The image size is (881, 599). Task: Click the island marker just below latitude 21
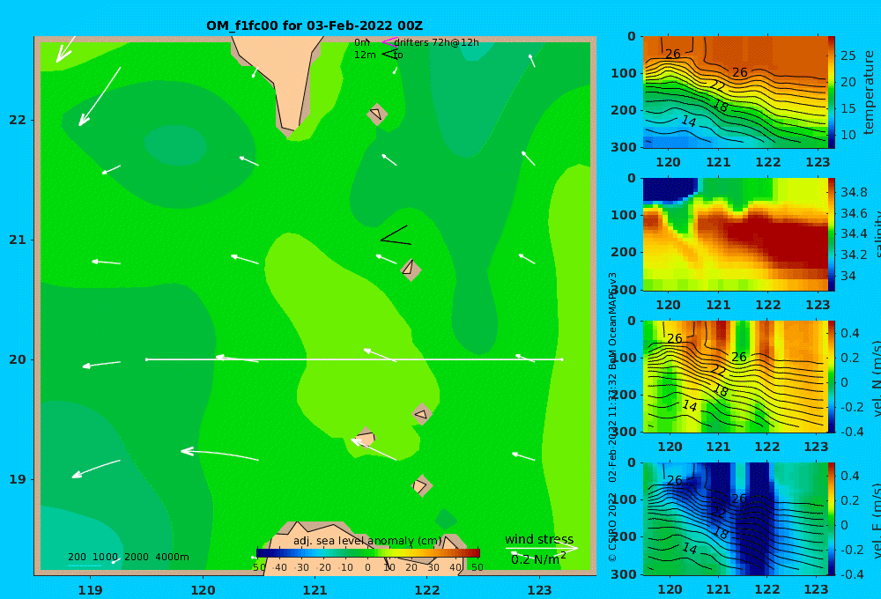coord(411,270)
